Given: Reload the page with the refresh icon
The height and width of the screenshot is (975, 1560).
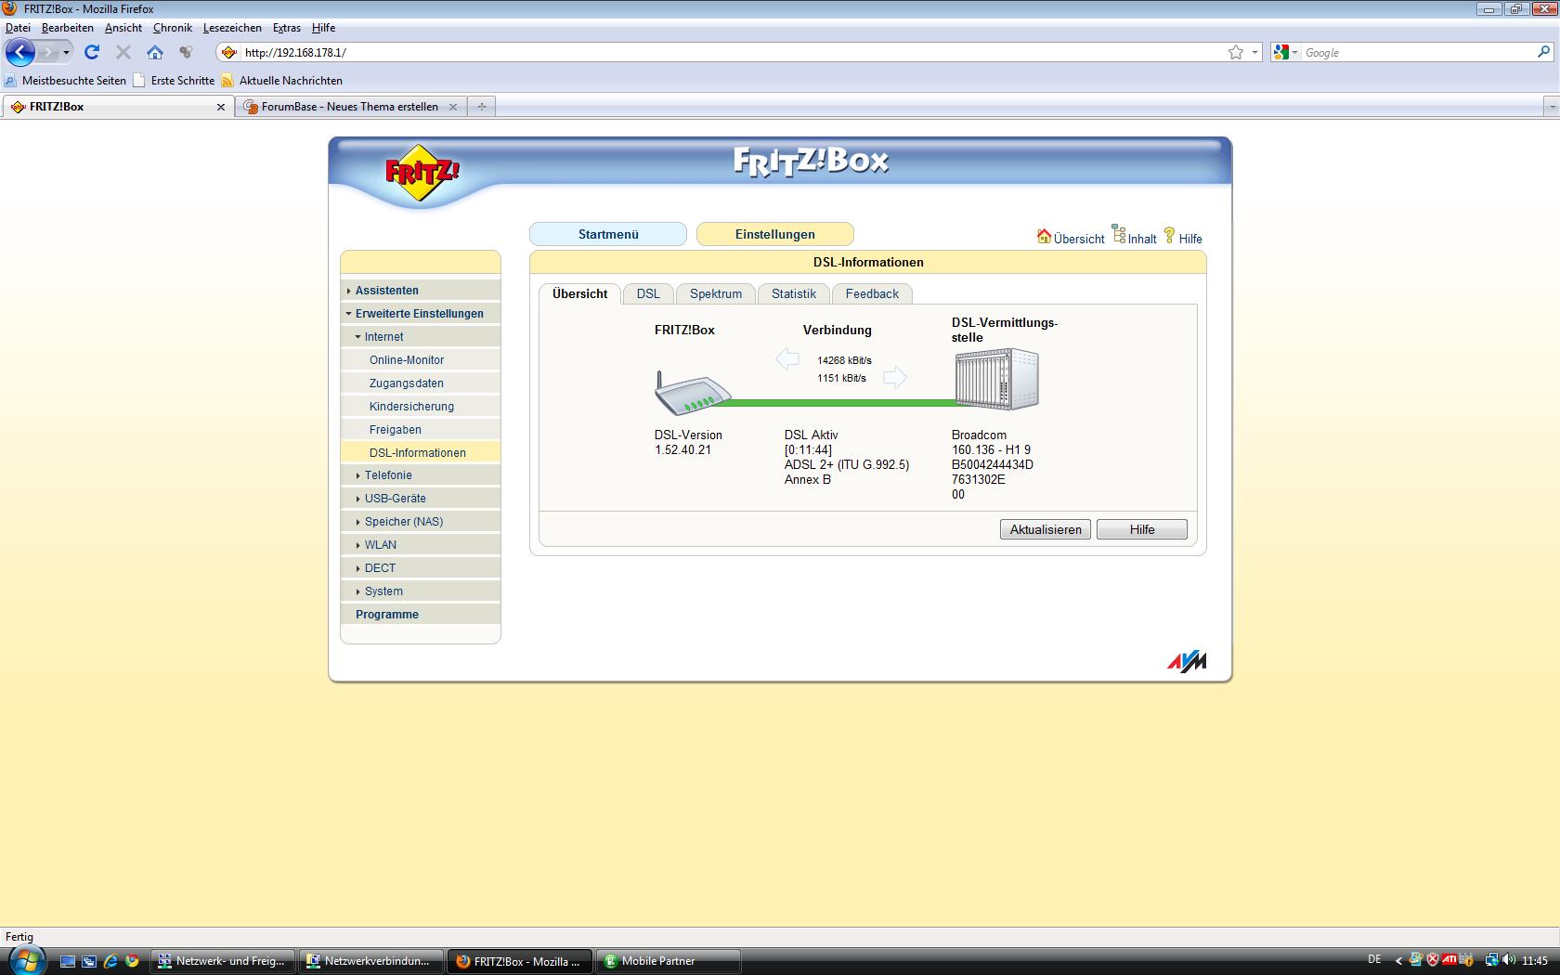Looking at the screenshot, I should point(92,52).
